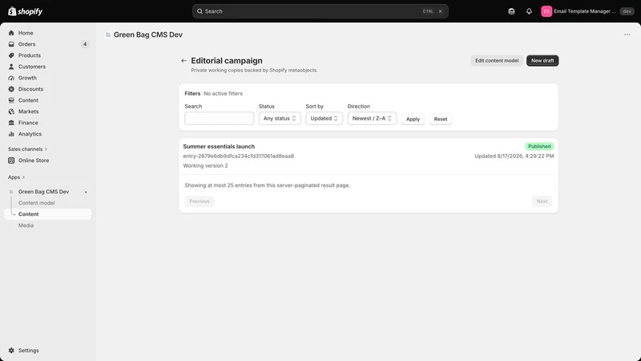Open notifications bell icon

(529, 11)
